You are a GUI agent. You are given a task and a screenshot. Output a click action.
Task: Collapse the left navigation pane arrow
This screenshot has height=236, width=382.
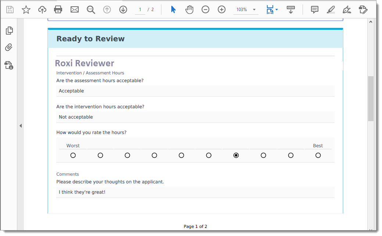[21, 126]
